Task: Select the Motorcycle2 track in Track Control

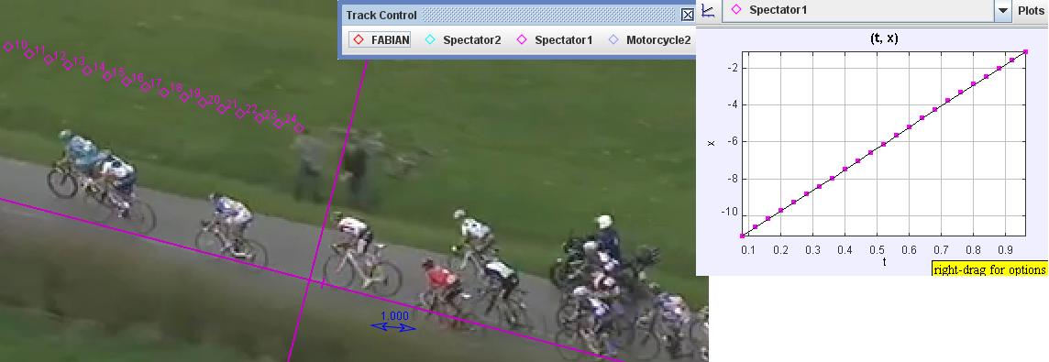Action: click(x=649, y=40)
